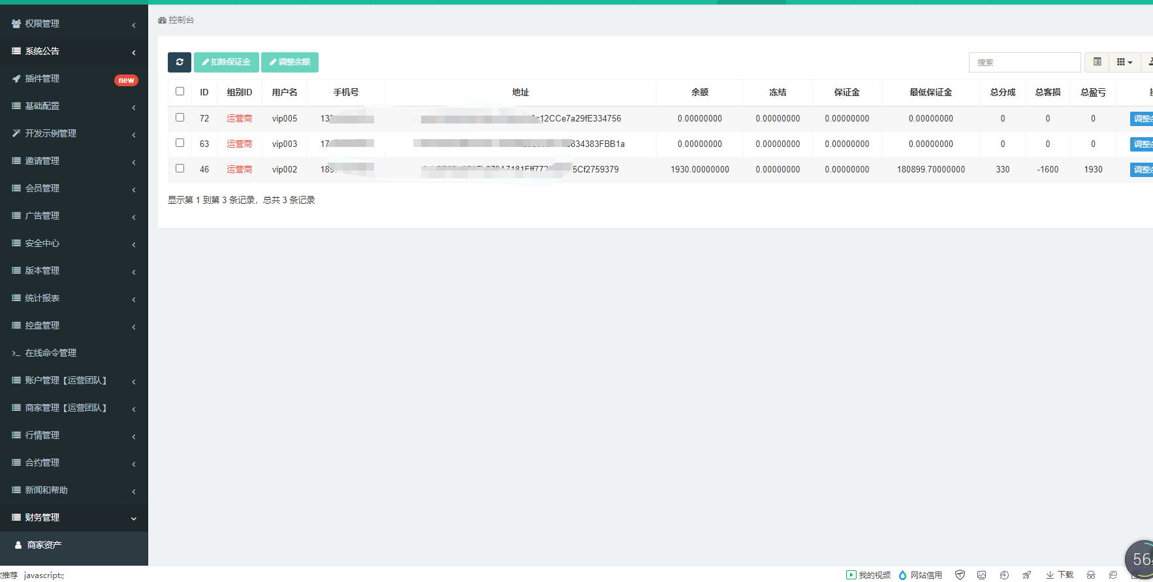The image size is (1153, 582).
Task: Toggle the select-all checkbox in table header
Action: click(180, 91)
